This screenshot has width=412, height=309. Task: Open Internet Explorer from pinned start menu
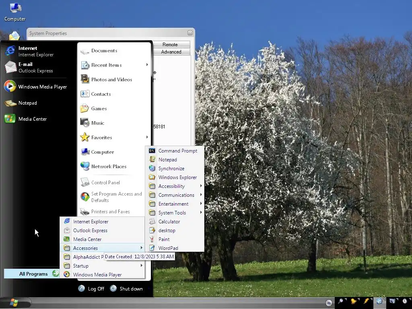pyautogui.click(x=37, y=51)
